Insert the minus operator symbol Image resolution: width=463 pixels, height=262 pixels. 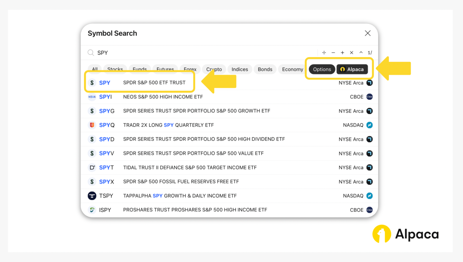(333, 53)
